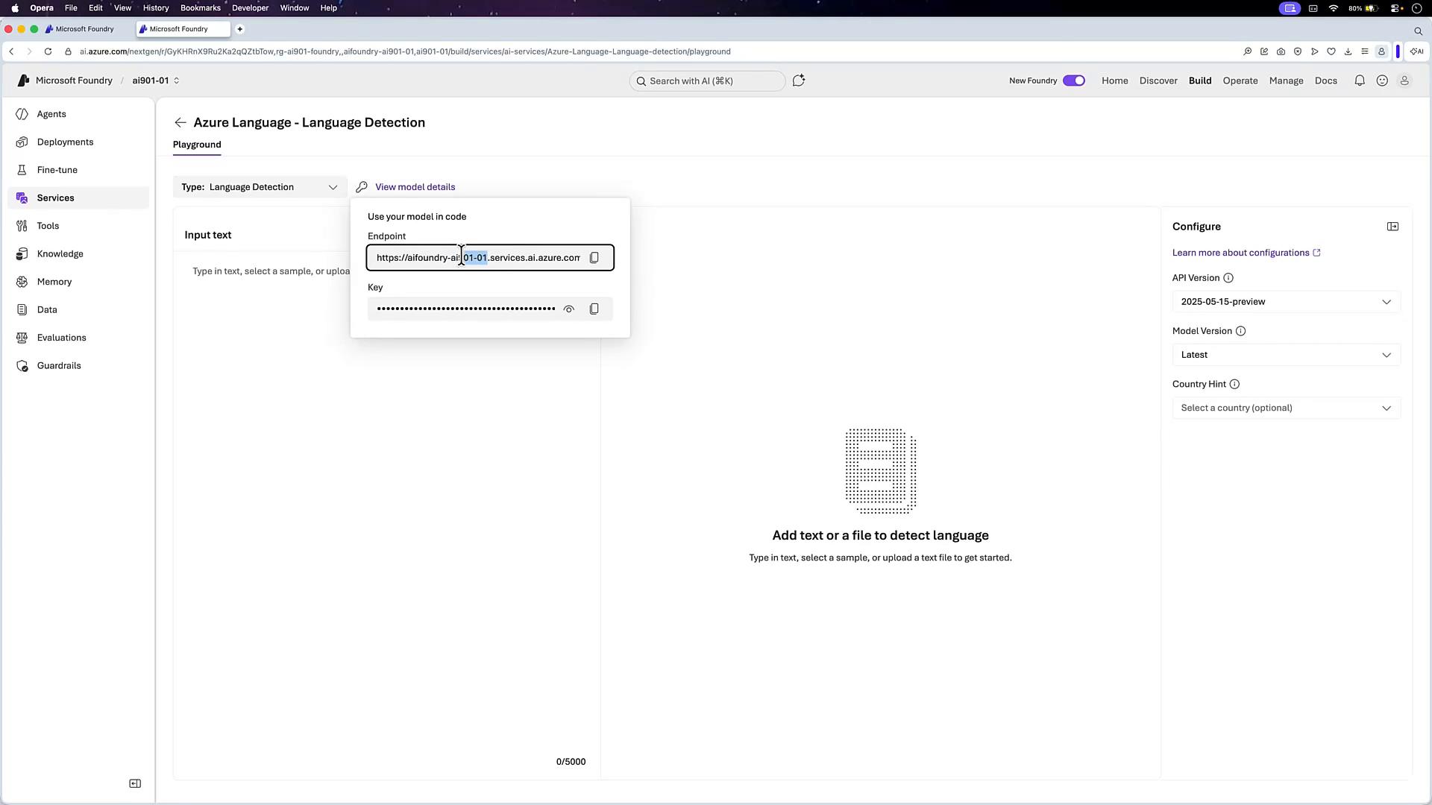This screenshot has width=1432, height=805.
Task: Copy the API key
Action: pos(594,309)
